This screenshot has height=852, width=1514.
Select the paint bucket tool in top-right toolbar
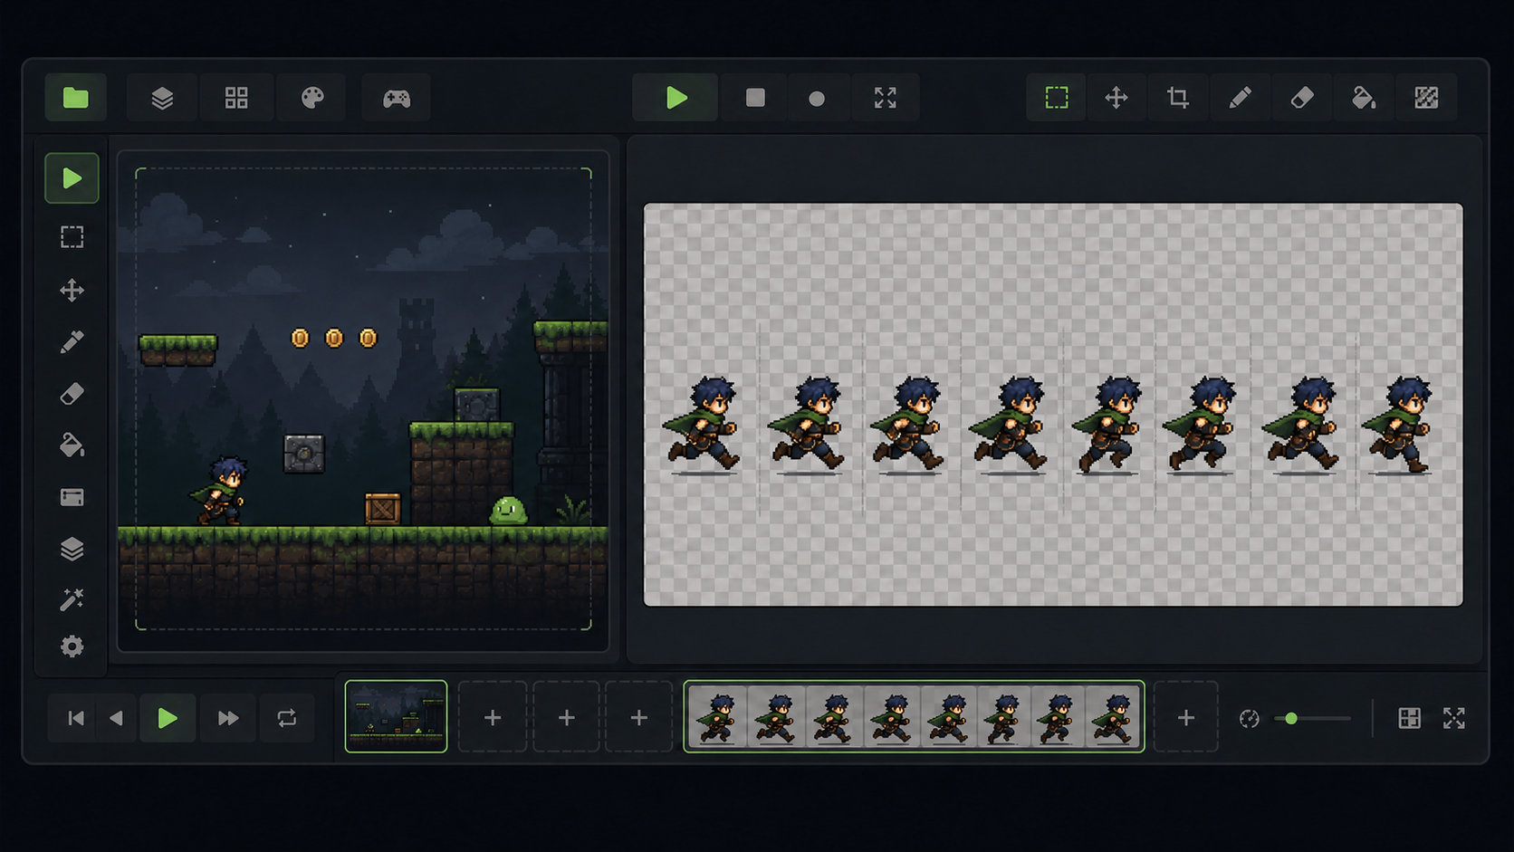(1364, 98)
